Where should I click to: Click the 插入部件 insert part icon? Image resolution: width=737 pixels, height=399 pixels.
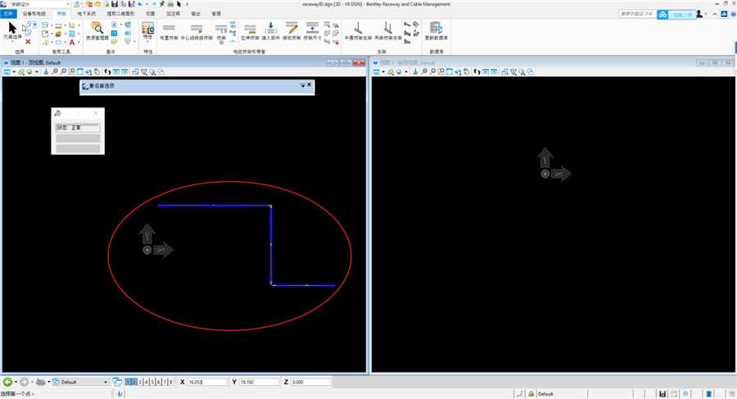271,31
